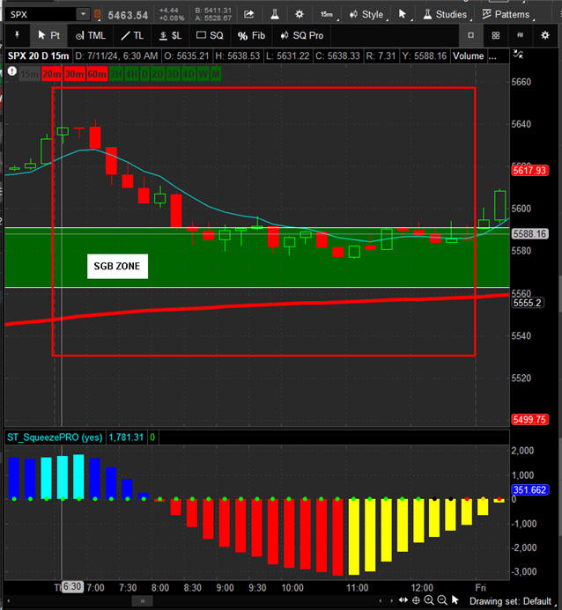Open the Style menu
Screen dimensions: 562x610
[x=367, y=14]
